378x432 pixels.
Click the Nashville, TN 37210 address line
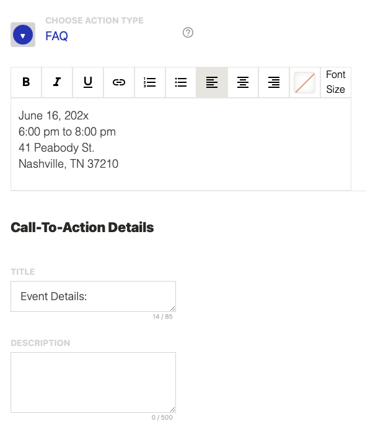coord(68,164)
